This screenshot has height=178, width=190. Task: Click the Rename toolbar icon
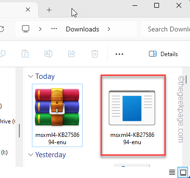tap(48, 54)
